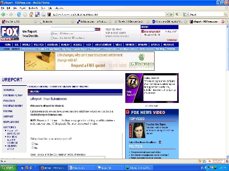Open the ENTERTAINMENT navigation link
This screenshot has width=229, height=171.
click(x=103, y=45)
